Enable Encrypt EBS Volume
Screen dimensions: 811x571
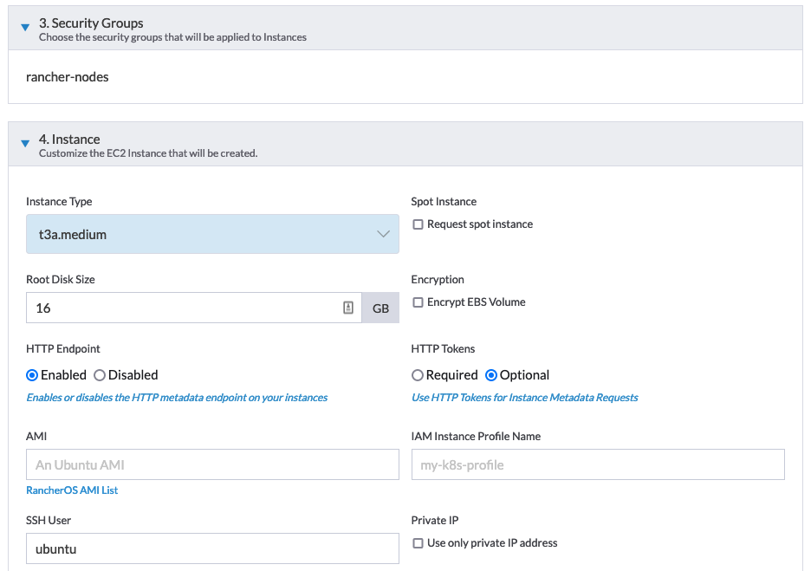tap(418, 302)
